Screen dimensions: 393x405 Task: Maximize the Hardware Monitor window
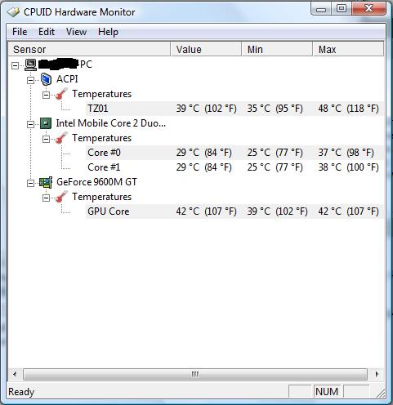[342, 9]
